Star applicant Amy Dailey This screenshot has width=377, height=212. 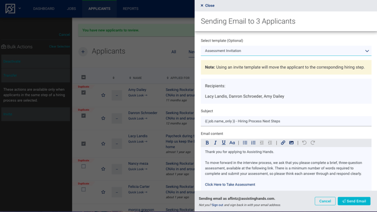(103, 95)
